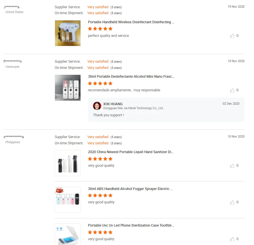This screenshot has width=254, height=245.
Task: Like the Liquid Hand Sanitizer product review
Action: point(232,166)
